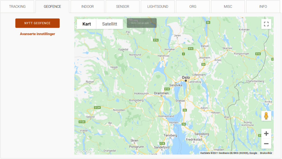Open the Bruksvilkår terms link
This screenshot has width=282, height=159.
266,153
